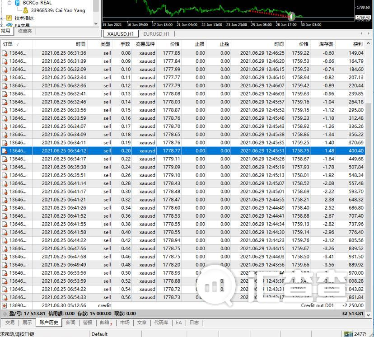Viewport: 374px width, 337px height.
Task: Click the account icon beside 33968539: Cai Yao Yang
Action: 26,10
